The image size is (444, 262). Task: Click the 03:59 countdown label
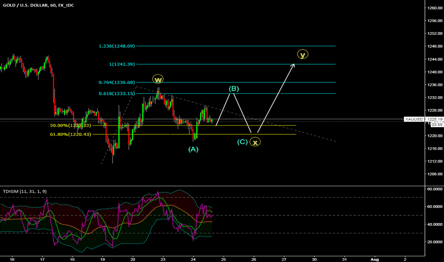pyautogui.click(x=437, y=125)
